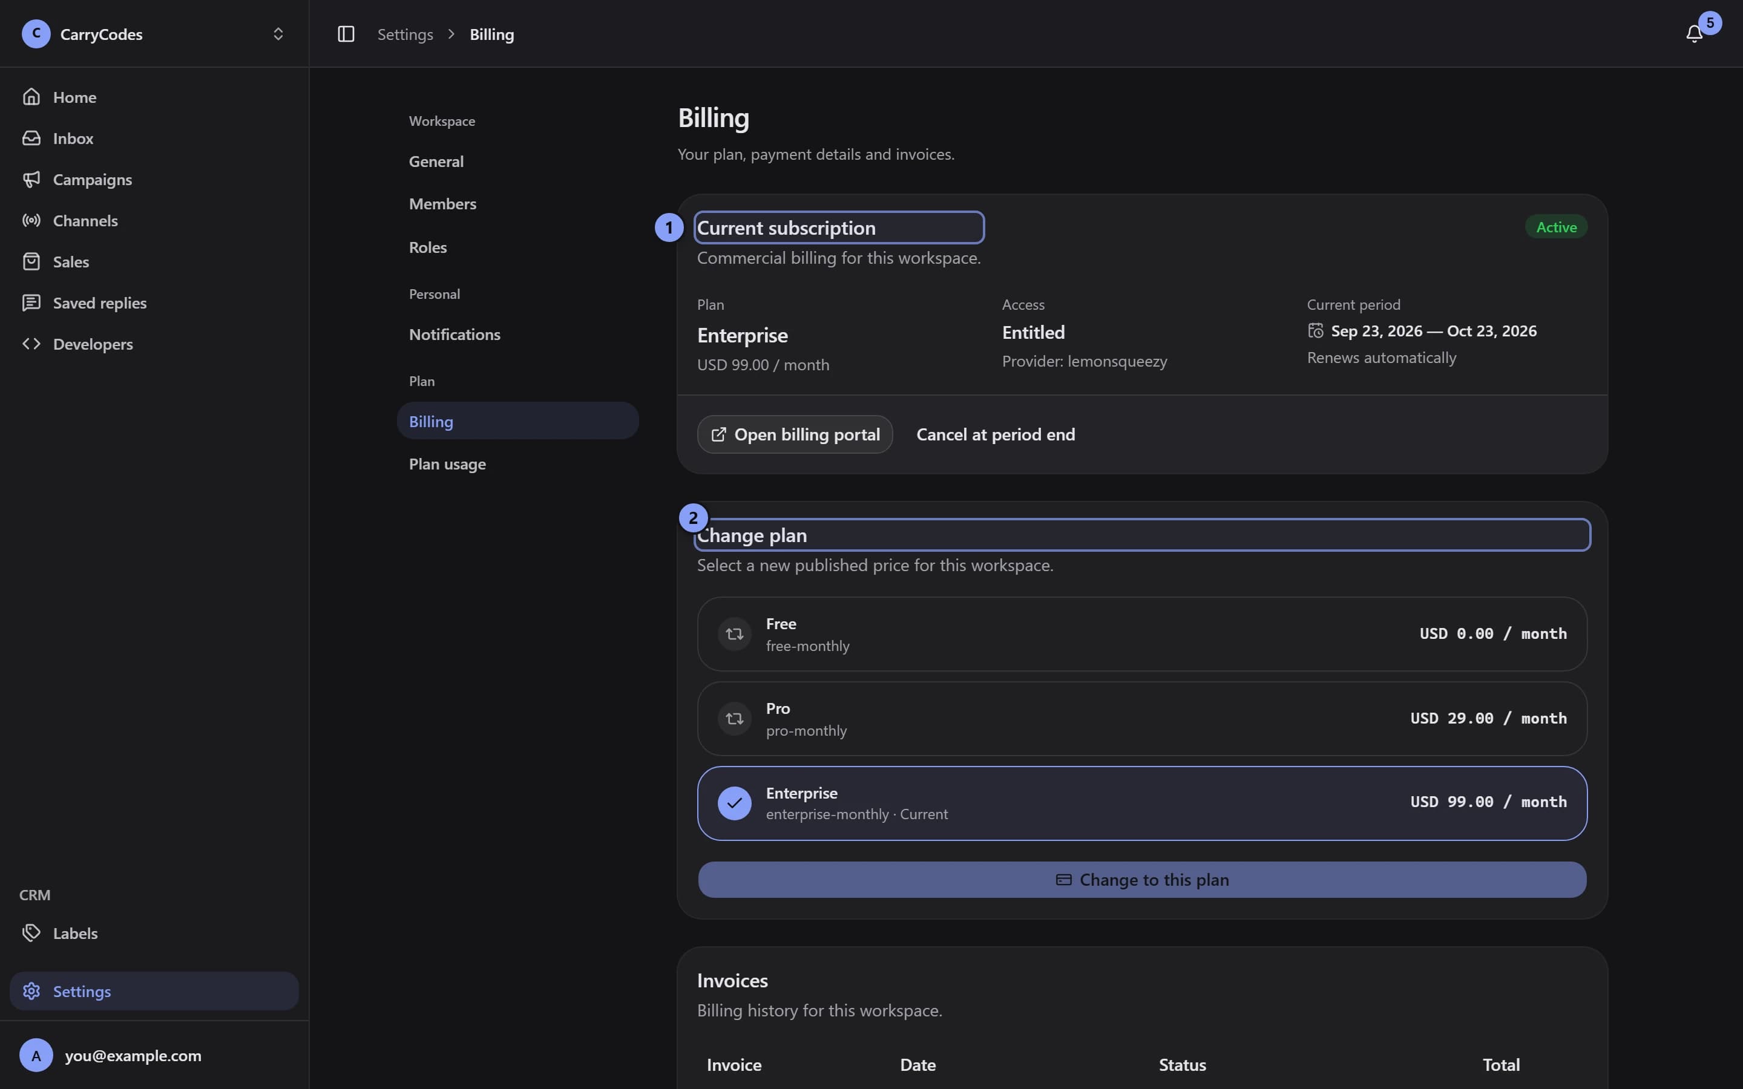
Task: Go to Roles settings
Action: (517, 247)
